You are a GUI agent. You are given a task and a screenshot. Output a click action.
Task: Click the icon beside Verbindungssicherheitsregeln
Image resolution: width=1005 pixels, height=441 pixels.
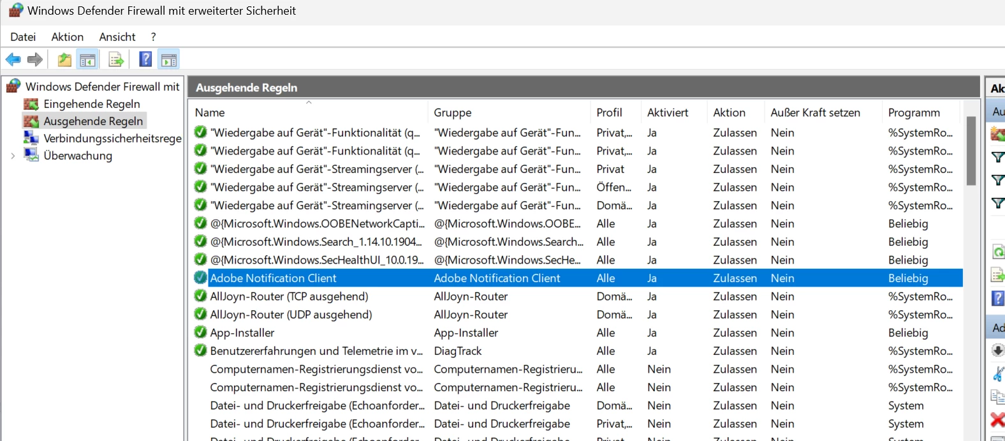pos(31,138)
